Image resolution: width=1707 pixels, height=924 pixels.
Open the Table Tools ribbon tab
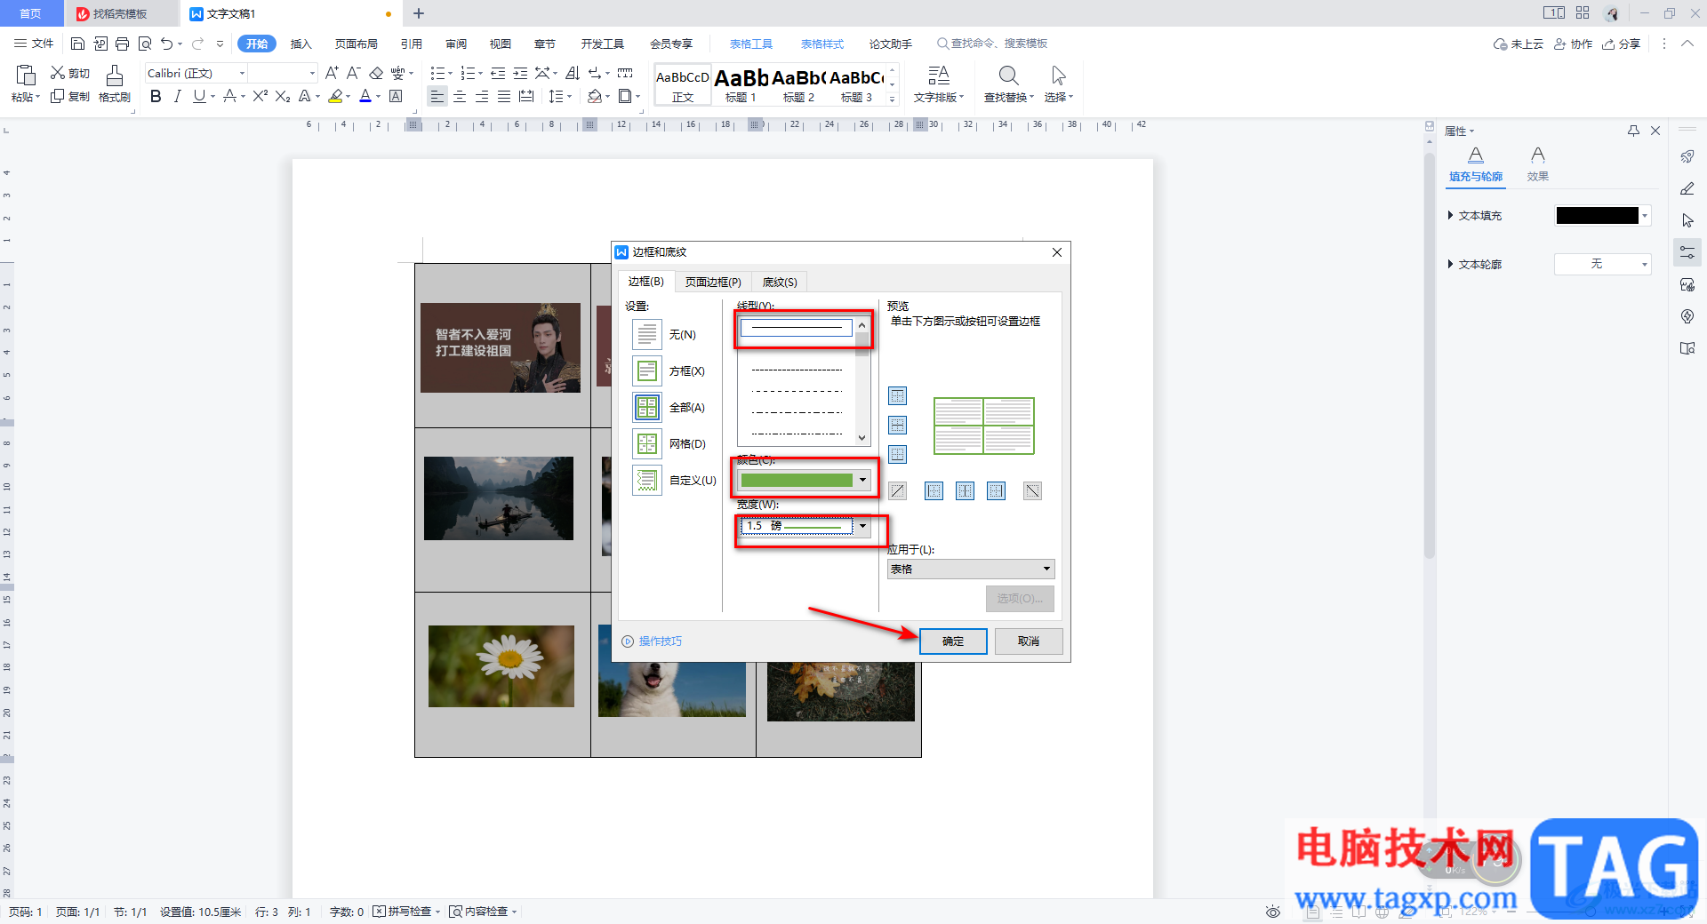[751, 44]
